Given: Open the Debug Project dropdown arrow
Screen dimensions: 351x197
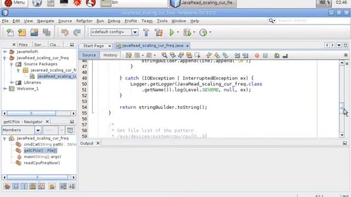Looking at the screenshot, I should pos(194,32).
